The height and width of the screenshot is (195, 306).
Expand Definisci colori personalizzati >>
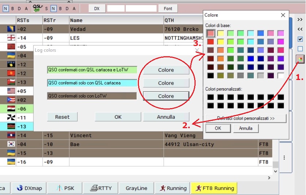point(246,118)
